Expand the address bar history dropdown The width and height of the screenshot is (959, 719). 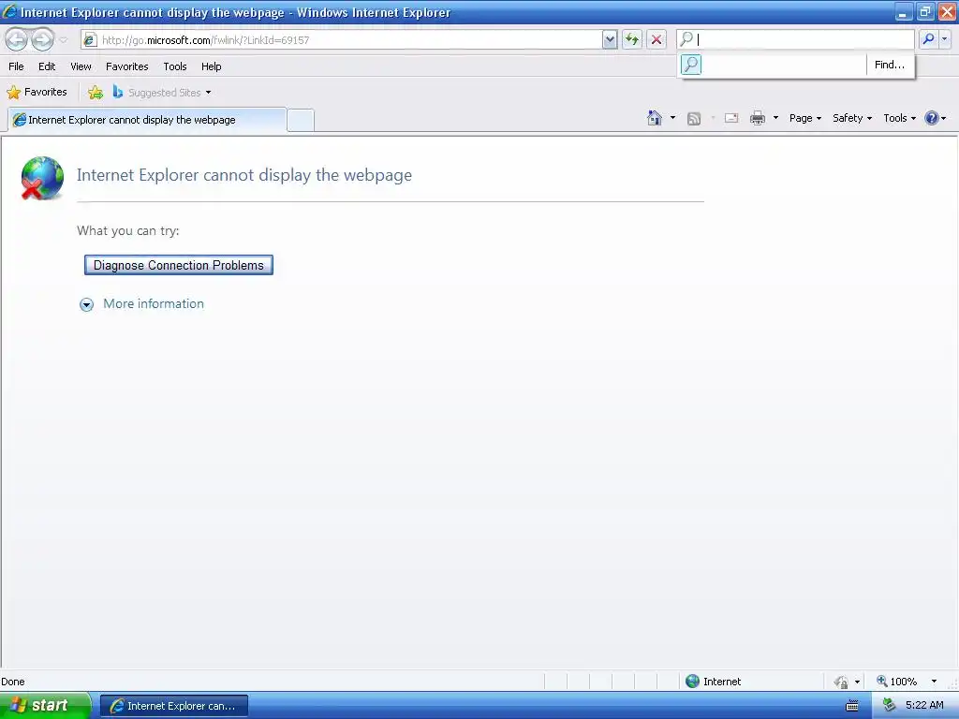click(609, 39)
